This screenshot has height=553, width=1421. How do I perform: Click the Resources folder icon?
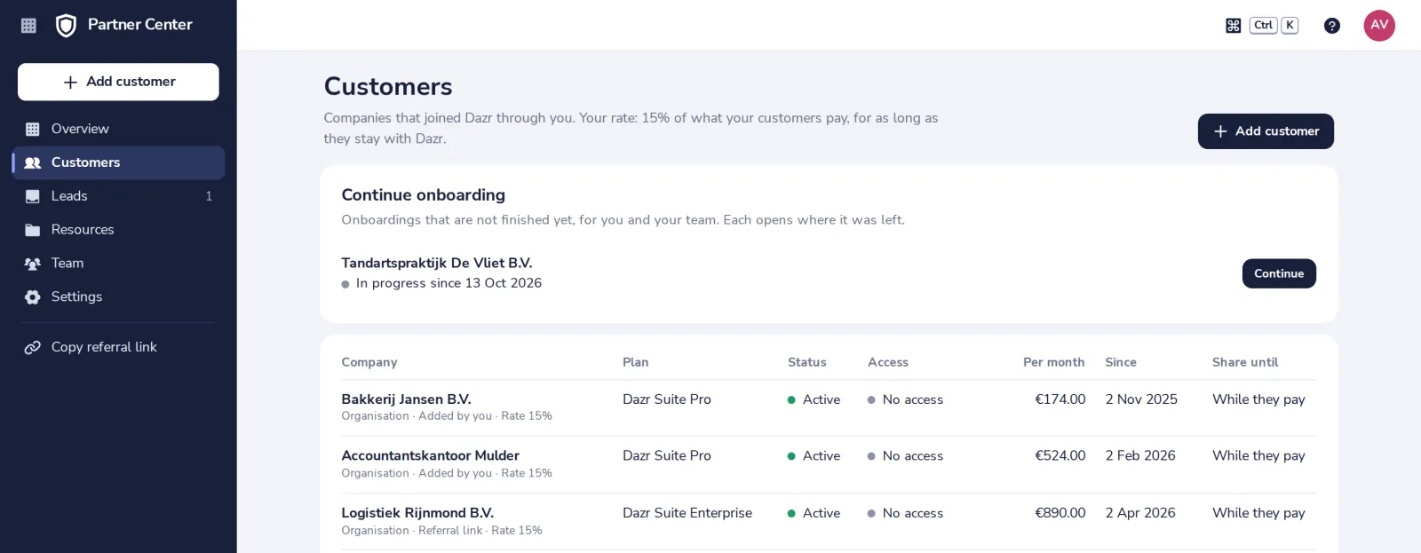click(33, 230)
